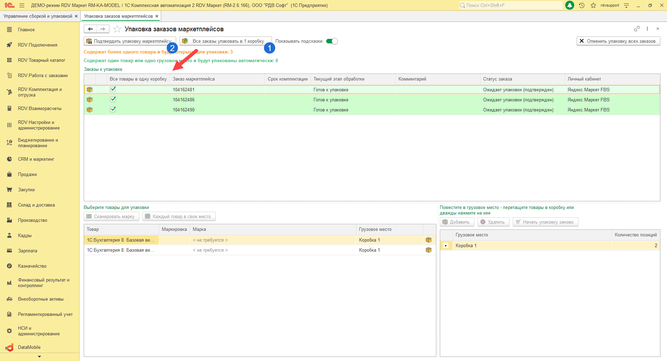Screen dimensions: 667x361
Task: Click the notifications bell icon
Action: coord(570,5)
